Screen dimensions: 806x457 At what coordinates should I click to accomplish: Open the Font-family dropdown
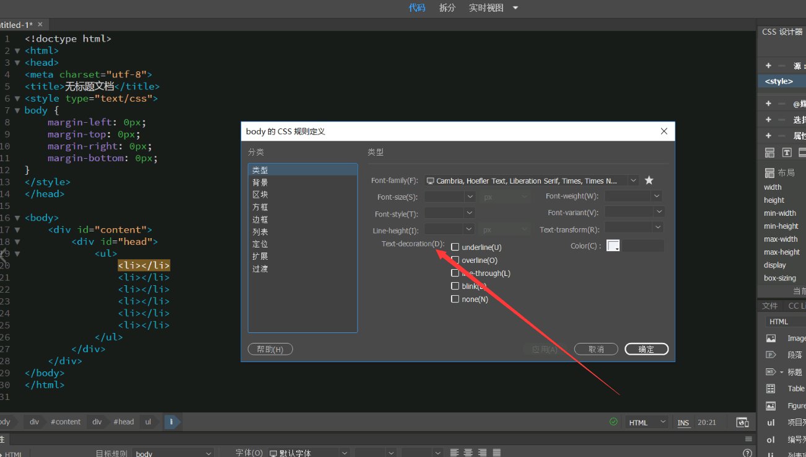click(x=633, y=180)
